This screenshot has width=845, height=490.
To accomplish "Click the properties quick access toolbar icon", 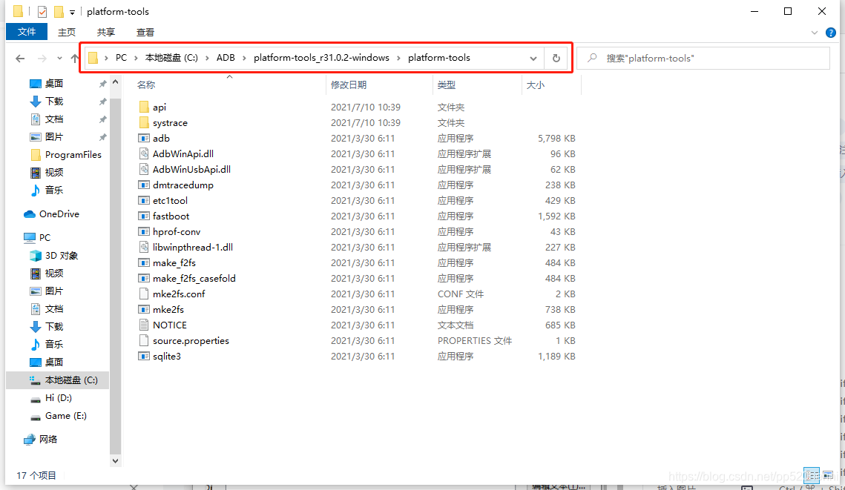I will [x=42, y=11].
